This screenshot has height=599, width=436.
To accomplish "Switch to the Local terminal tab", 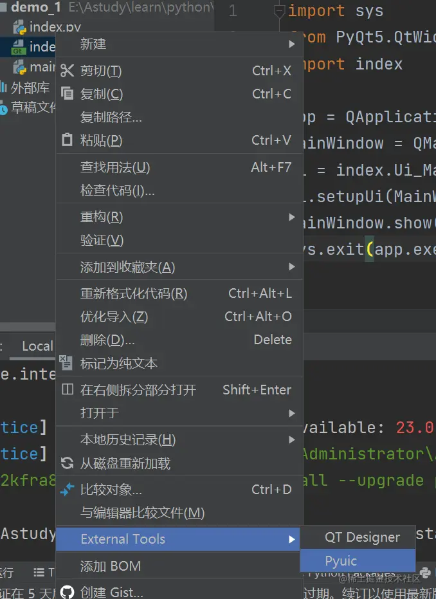I will click(x=37, y=346).
